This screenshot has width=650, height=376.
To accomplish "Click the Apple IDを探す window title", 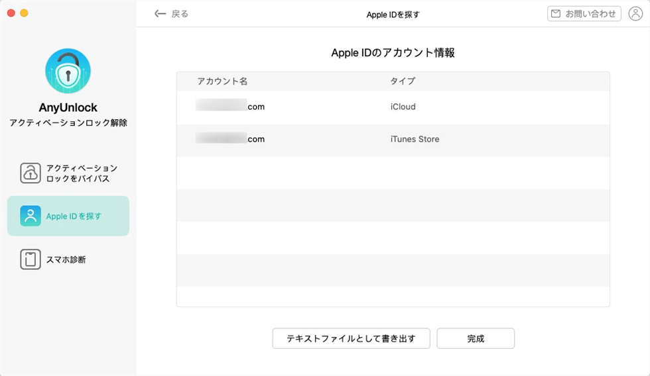I will 393,15.
